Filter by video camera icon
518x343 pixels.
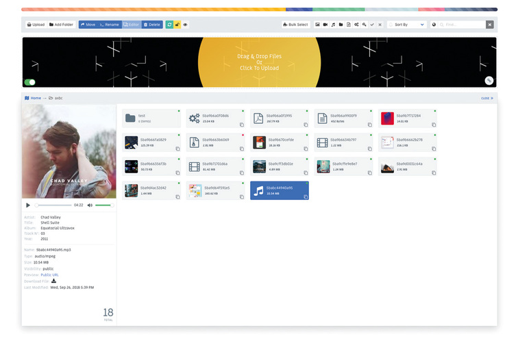point(325,25)
